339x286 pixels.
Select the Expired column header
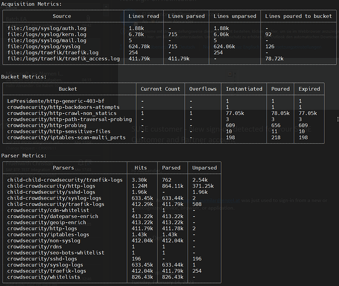pyautogui.click(x=309, y=89)
